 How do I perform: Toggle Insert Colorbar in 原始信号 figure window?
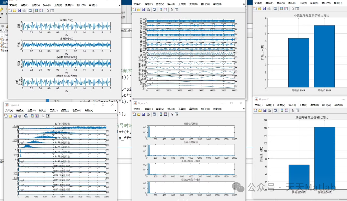[x=37, y=11]
